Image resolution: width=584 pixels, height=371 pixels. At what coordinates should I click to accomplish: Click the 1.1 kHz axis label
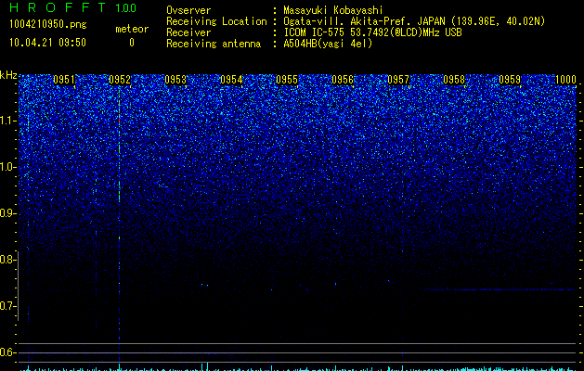7,121
